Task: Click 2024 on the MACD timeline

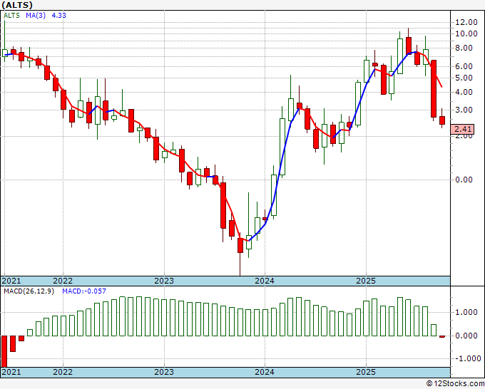Action: (x=265, y=372)
